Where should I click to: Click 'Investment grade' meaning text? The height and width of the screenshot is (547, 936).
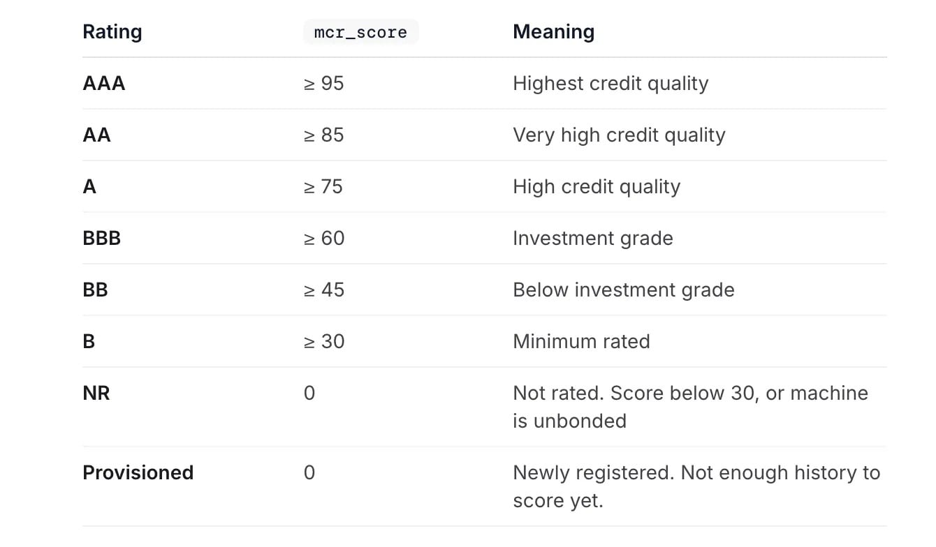click(593, 239)
